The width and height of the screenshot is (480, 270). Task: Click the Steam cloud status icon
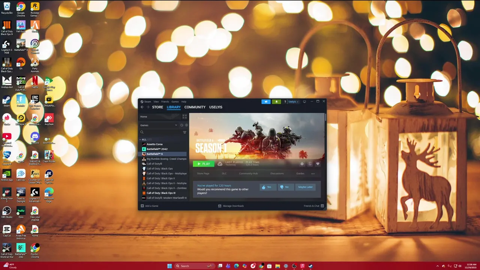point(220,164)
